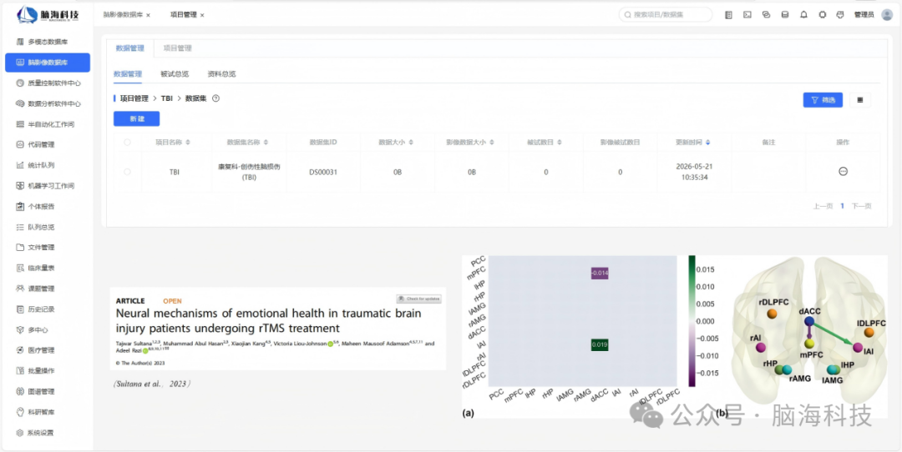Image resolution: width=902 pixels, height=452 pixels.
Task: Switch to 被试总览 sub-tab
Action: tap(175, 74)
